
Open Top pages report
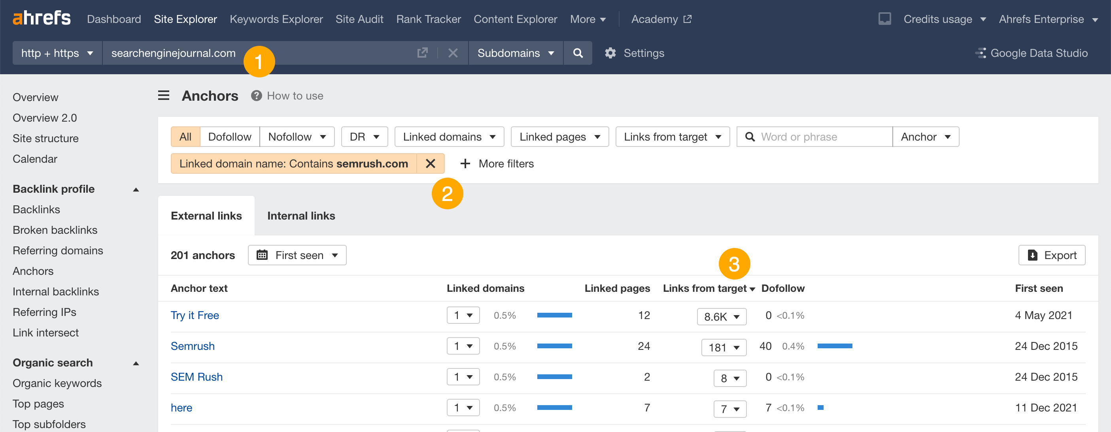(38, 404)
